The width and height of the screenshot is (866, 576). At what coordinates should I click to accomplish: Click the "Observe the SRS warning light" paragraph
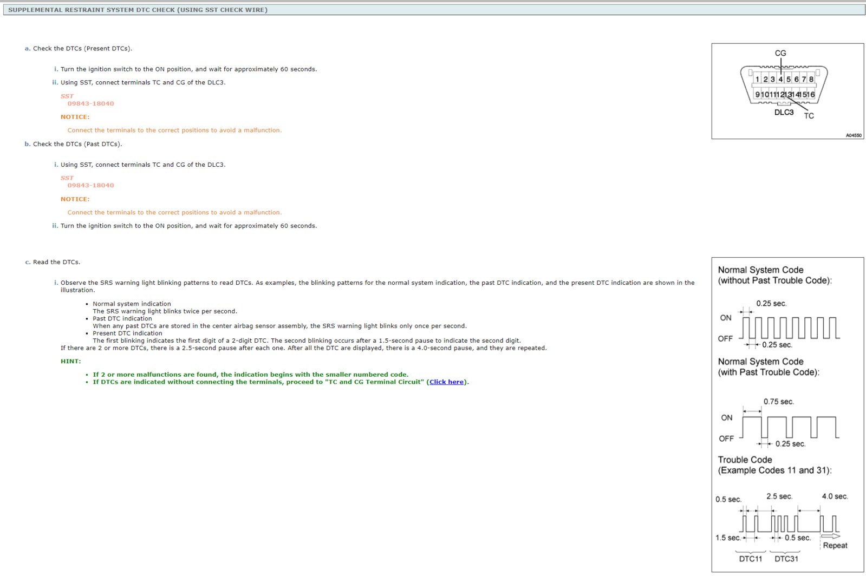(377, 286)
